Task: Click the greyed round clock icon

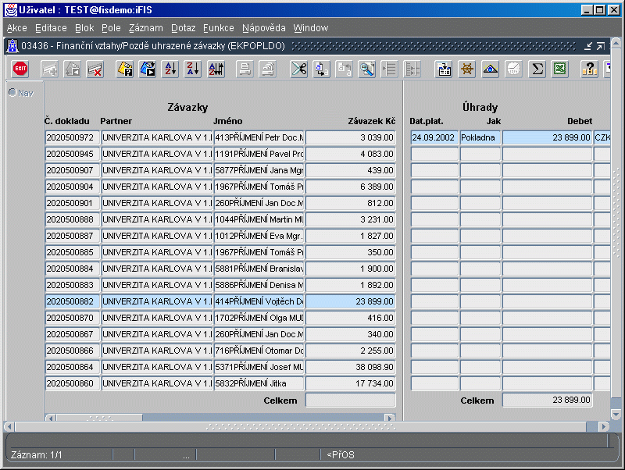Action: pyautogui.click(x=514, y=69)
